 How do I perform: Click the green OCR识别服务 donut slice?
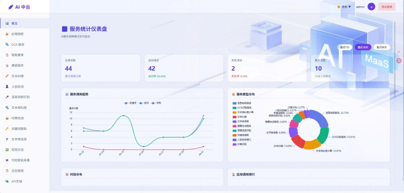coord(323,135)
